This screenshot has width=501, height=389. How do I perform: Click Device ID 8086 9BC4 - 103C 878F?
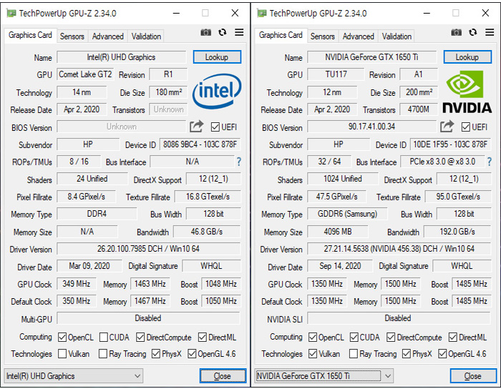pos(200,144)
